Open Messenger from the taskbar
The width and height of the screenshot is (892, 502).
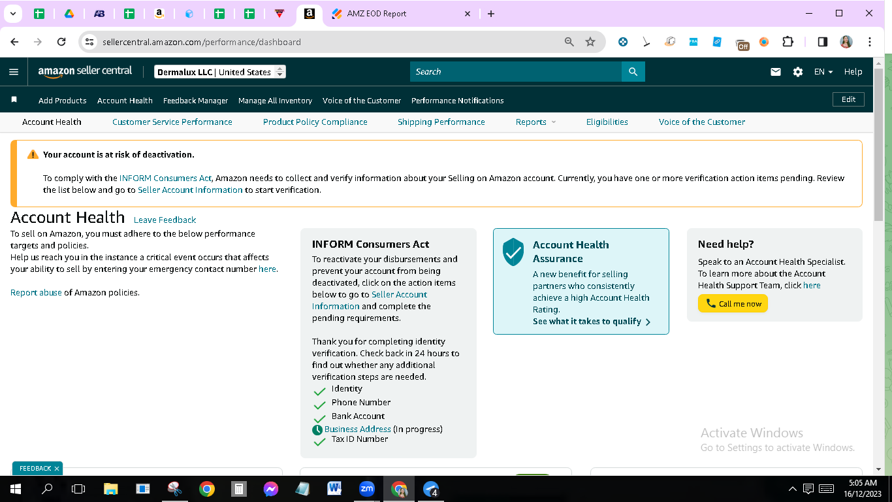click(x=271, y=488)
